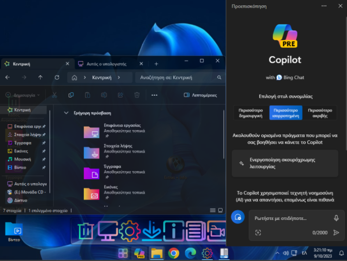Refresh the File Explorer view
347x261 pixels.
[x=57, y=77]
